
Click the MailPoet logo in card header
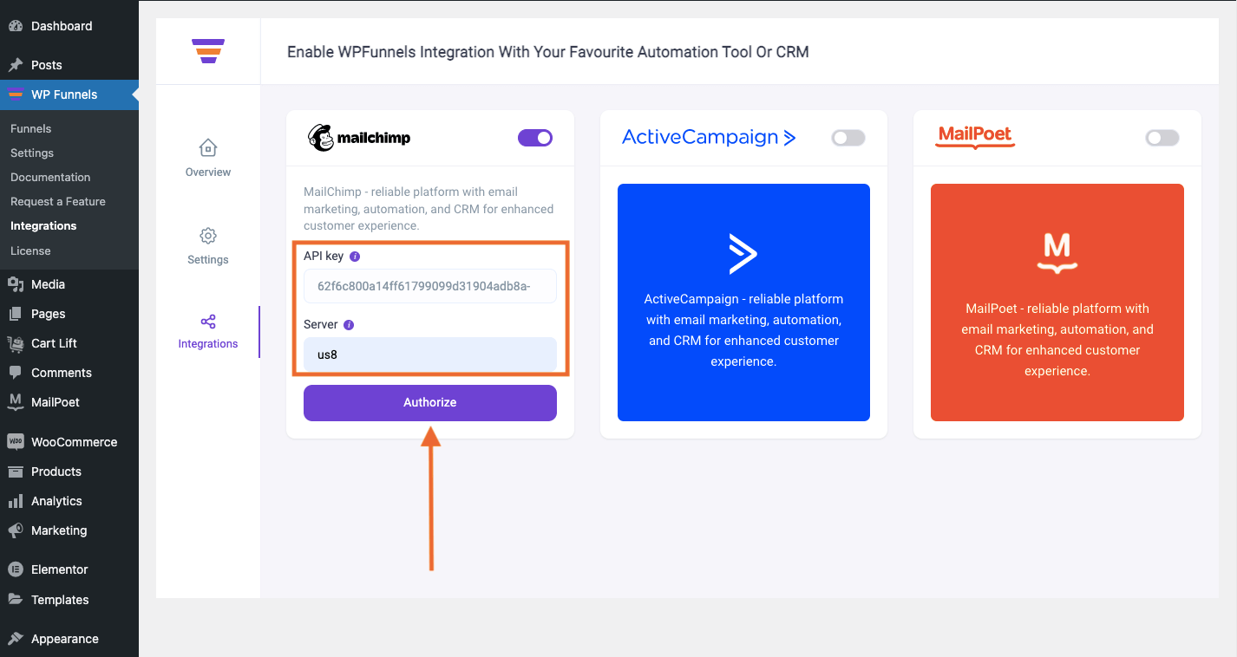tap(976, 137)
